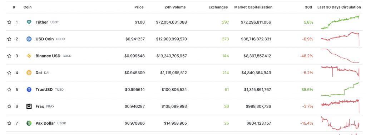Sort by 24h Volume column header
The image size is (366, 135).
tap(175, 7)
